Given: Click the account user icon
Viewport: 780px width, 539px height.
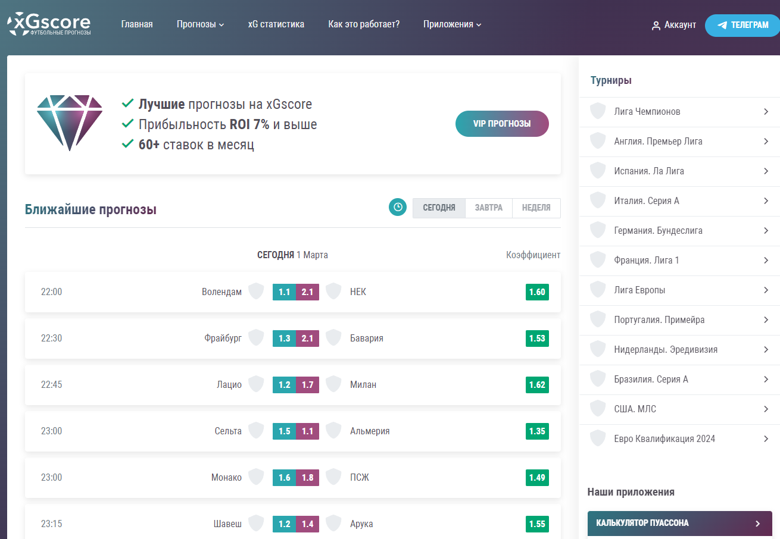Looking at the screenshot, I should [656, 26].
